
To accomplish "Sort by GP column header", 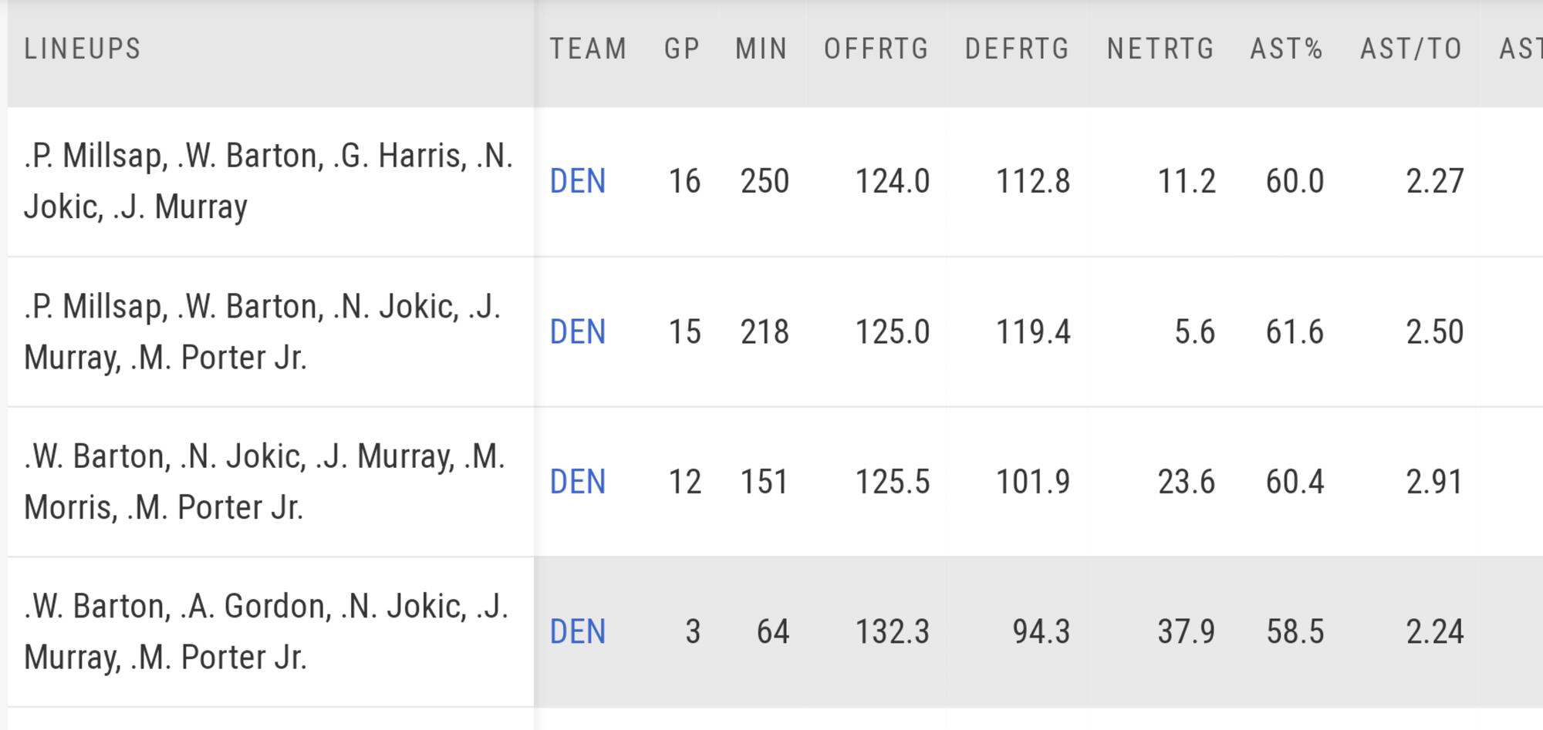I will pyautogui.click(x=682, y=49).
